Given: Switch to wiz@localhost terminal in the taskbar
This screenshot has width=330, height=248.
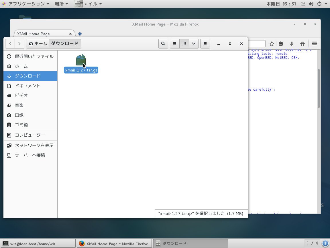Looking at the screenshot, I should click(x=38, y=244).
